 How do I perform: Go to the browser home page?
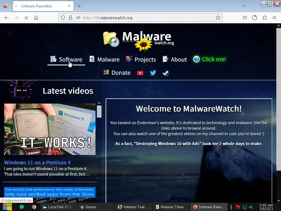click(x=36, y=18)
